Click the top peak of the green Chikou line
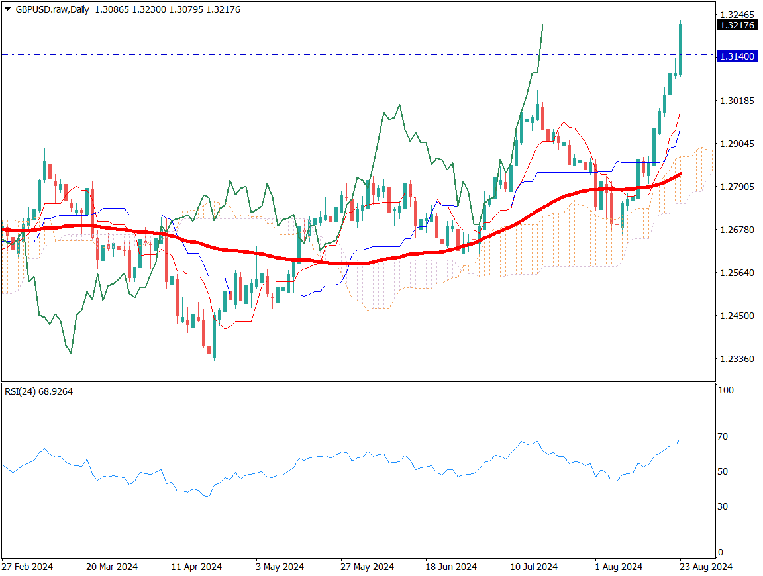This screenshot has height=576, width=763. click(542, 26)
